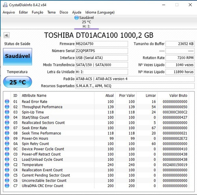The image size is (197, 195).
Task: Click the 25 °C temperature button
Action: tap(17, 82)
